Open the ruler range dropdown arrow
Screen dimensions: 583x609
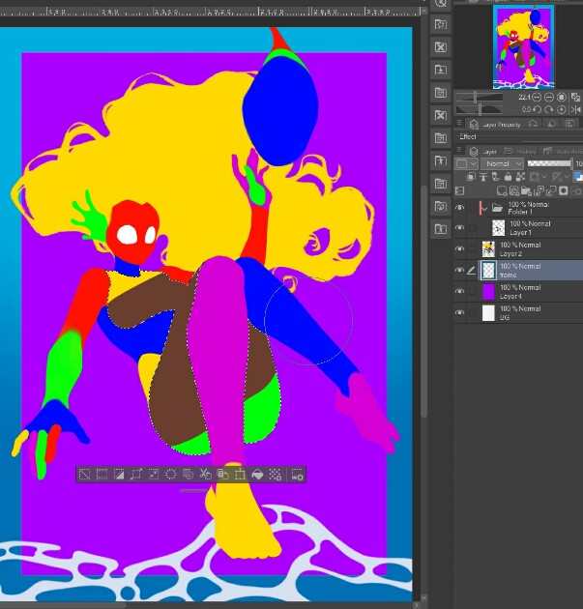tap(568, 177)
